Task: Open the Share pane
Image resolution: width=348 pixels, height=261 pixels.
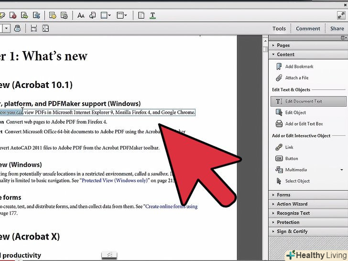Action: [337, 29]
